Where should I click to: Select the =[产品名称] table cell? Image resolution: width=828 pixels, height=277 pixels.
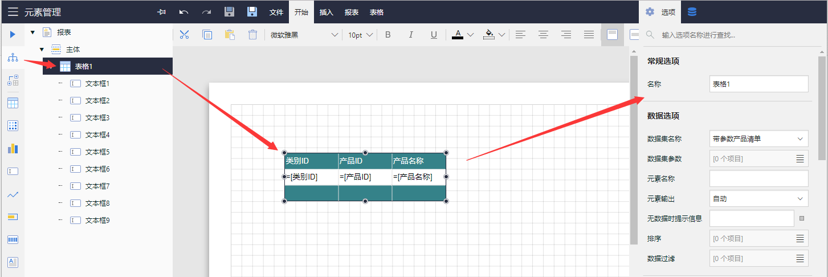pos(419,177)
